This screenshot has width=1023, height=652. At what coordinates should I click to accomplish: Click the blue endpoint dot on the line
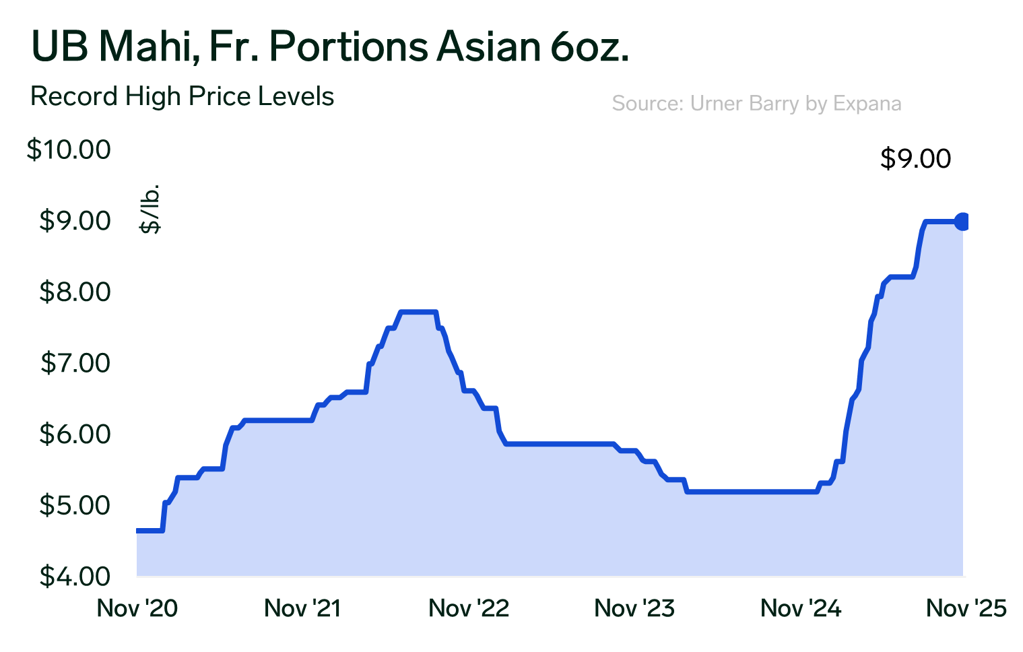click(962, 221)
